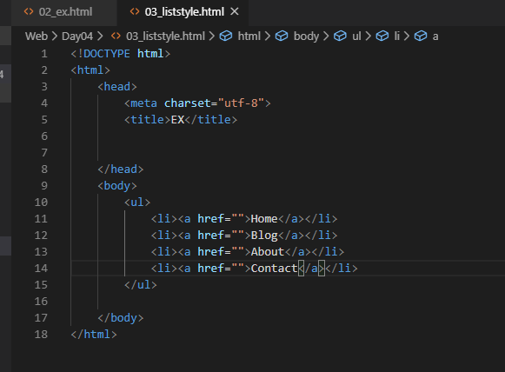Place cursor on DOCTYPE html declaration

tap(121, 54)
